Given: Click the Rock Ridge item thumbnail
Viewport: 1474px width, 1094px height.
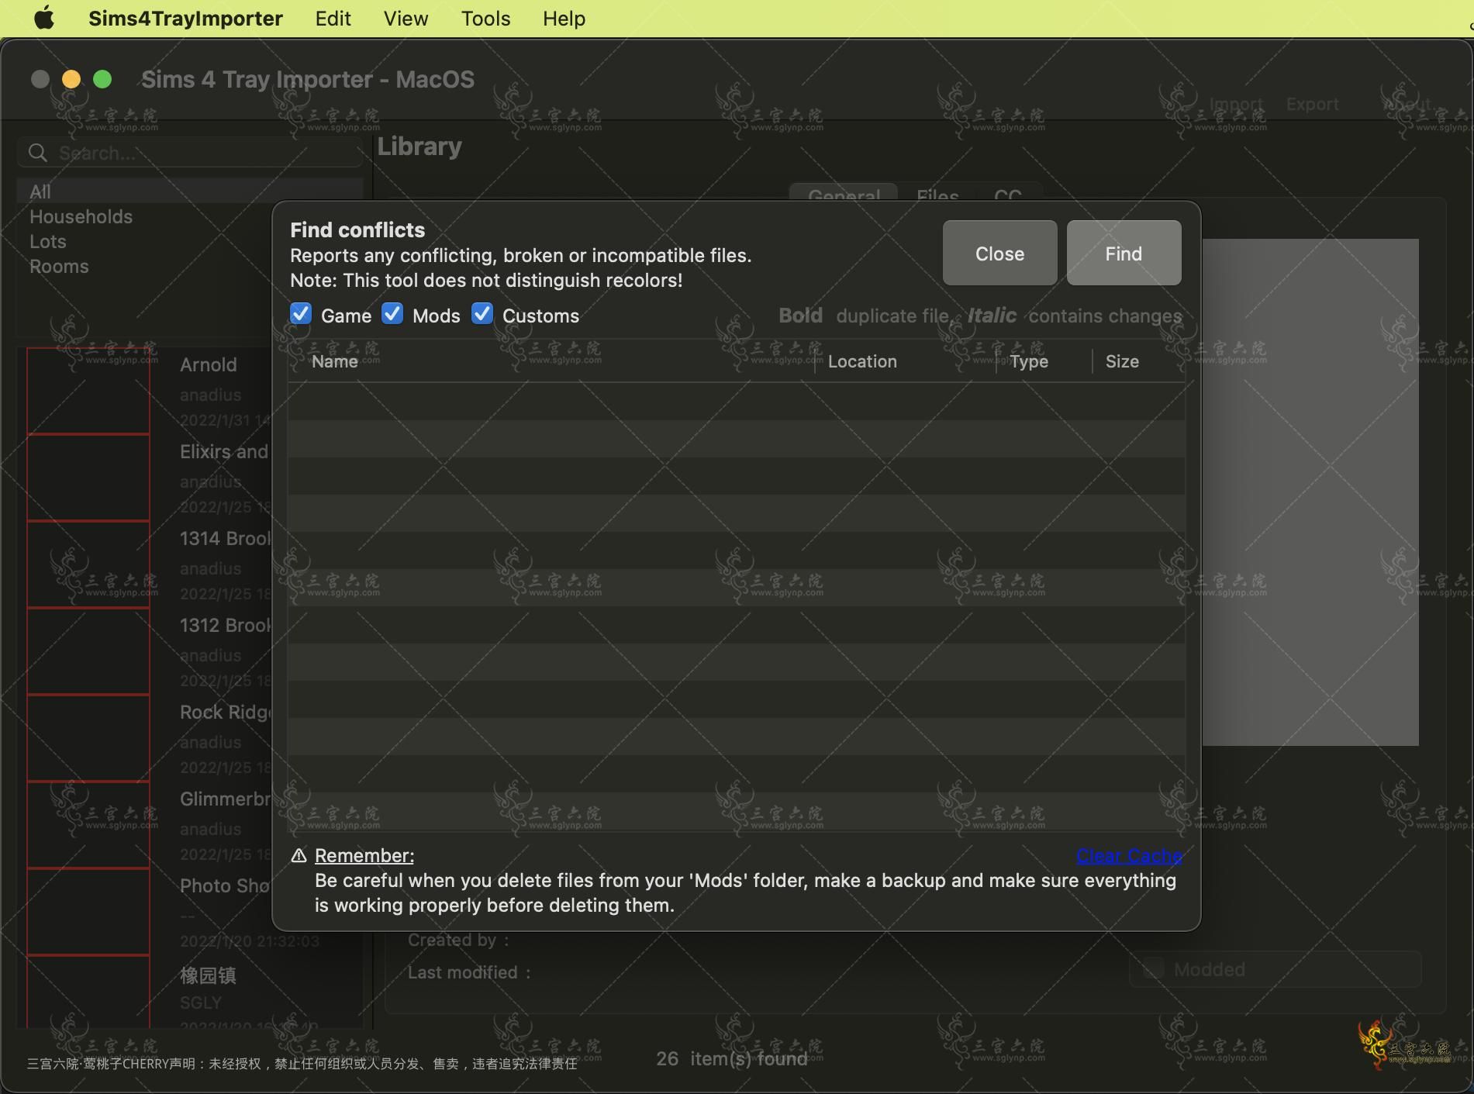Looking at the screenshot, I should 88,738.
